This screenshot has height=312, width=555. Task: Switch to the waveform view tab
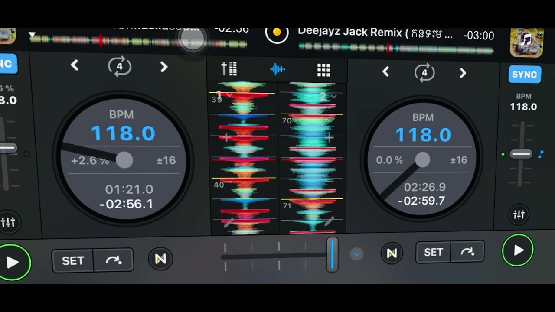point(277,69)
